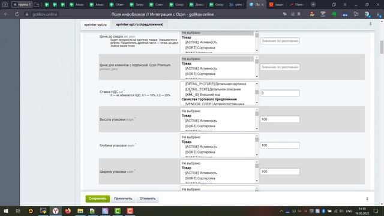Open File Explorer from the taskbar
Image resolution: width=384 pixels, height=216 pixels.
click(80, 211)
